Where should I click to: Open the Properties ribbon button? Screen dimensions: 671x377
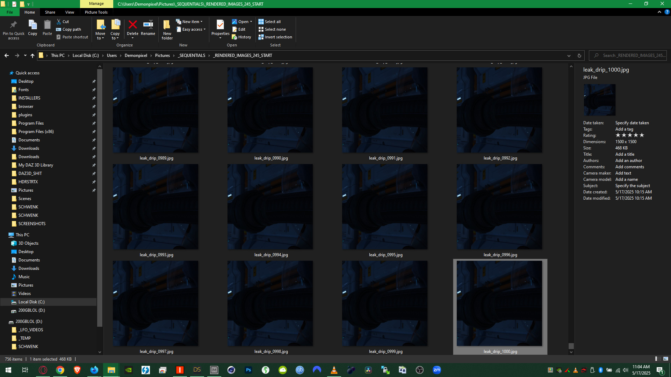coord(220,29)
